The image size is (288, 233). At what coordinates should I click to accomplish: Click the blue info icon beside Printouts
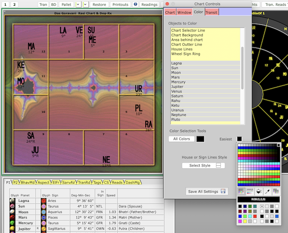pos(136,4)
